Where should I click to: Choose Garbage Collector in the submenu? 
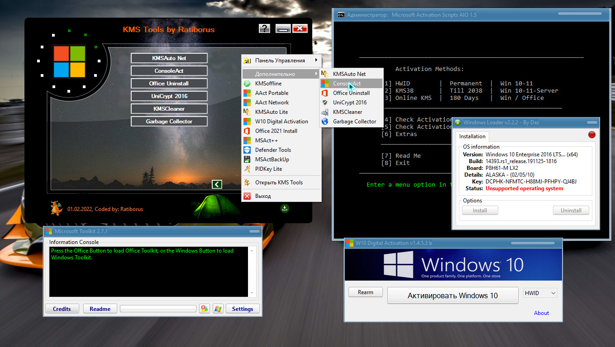[x=352, y=122]
